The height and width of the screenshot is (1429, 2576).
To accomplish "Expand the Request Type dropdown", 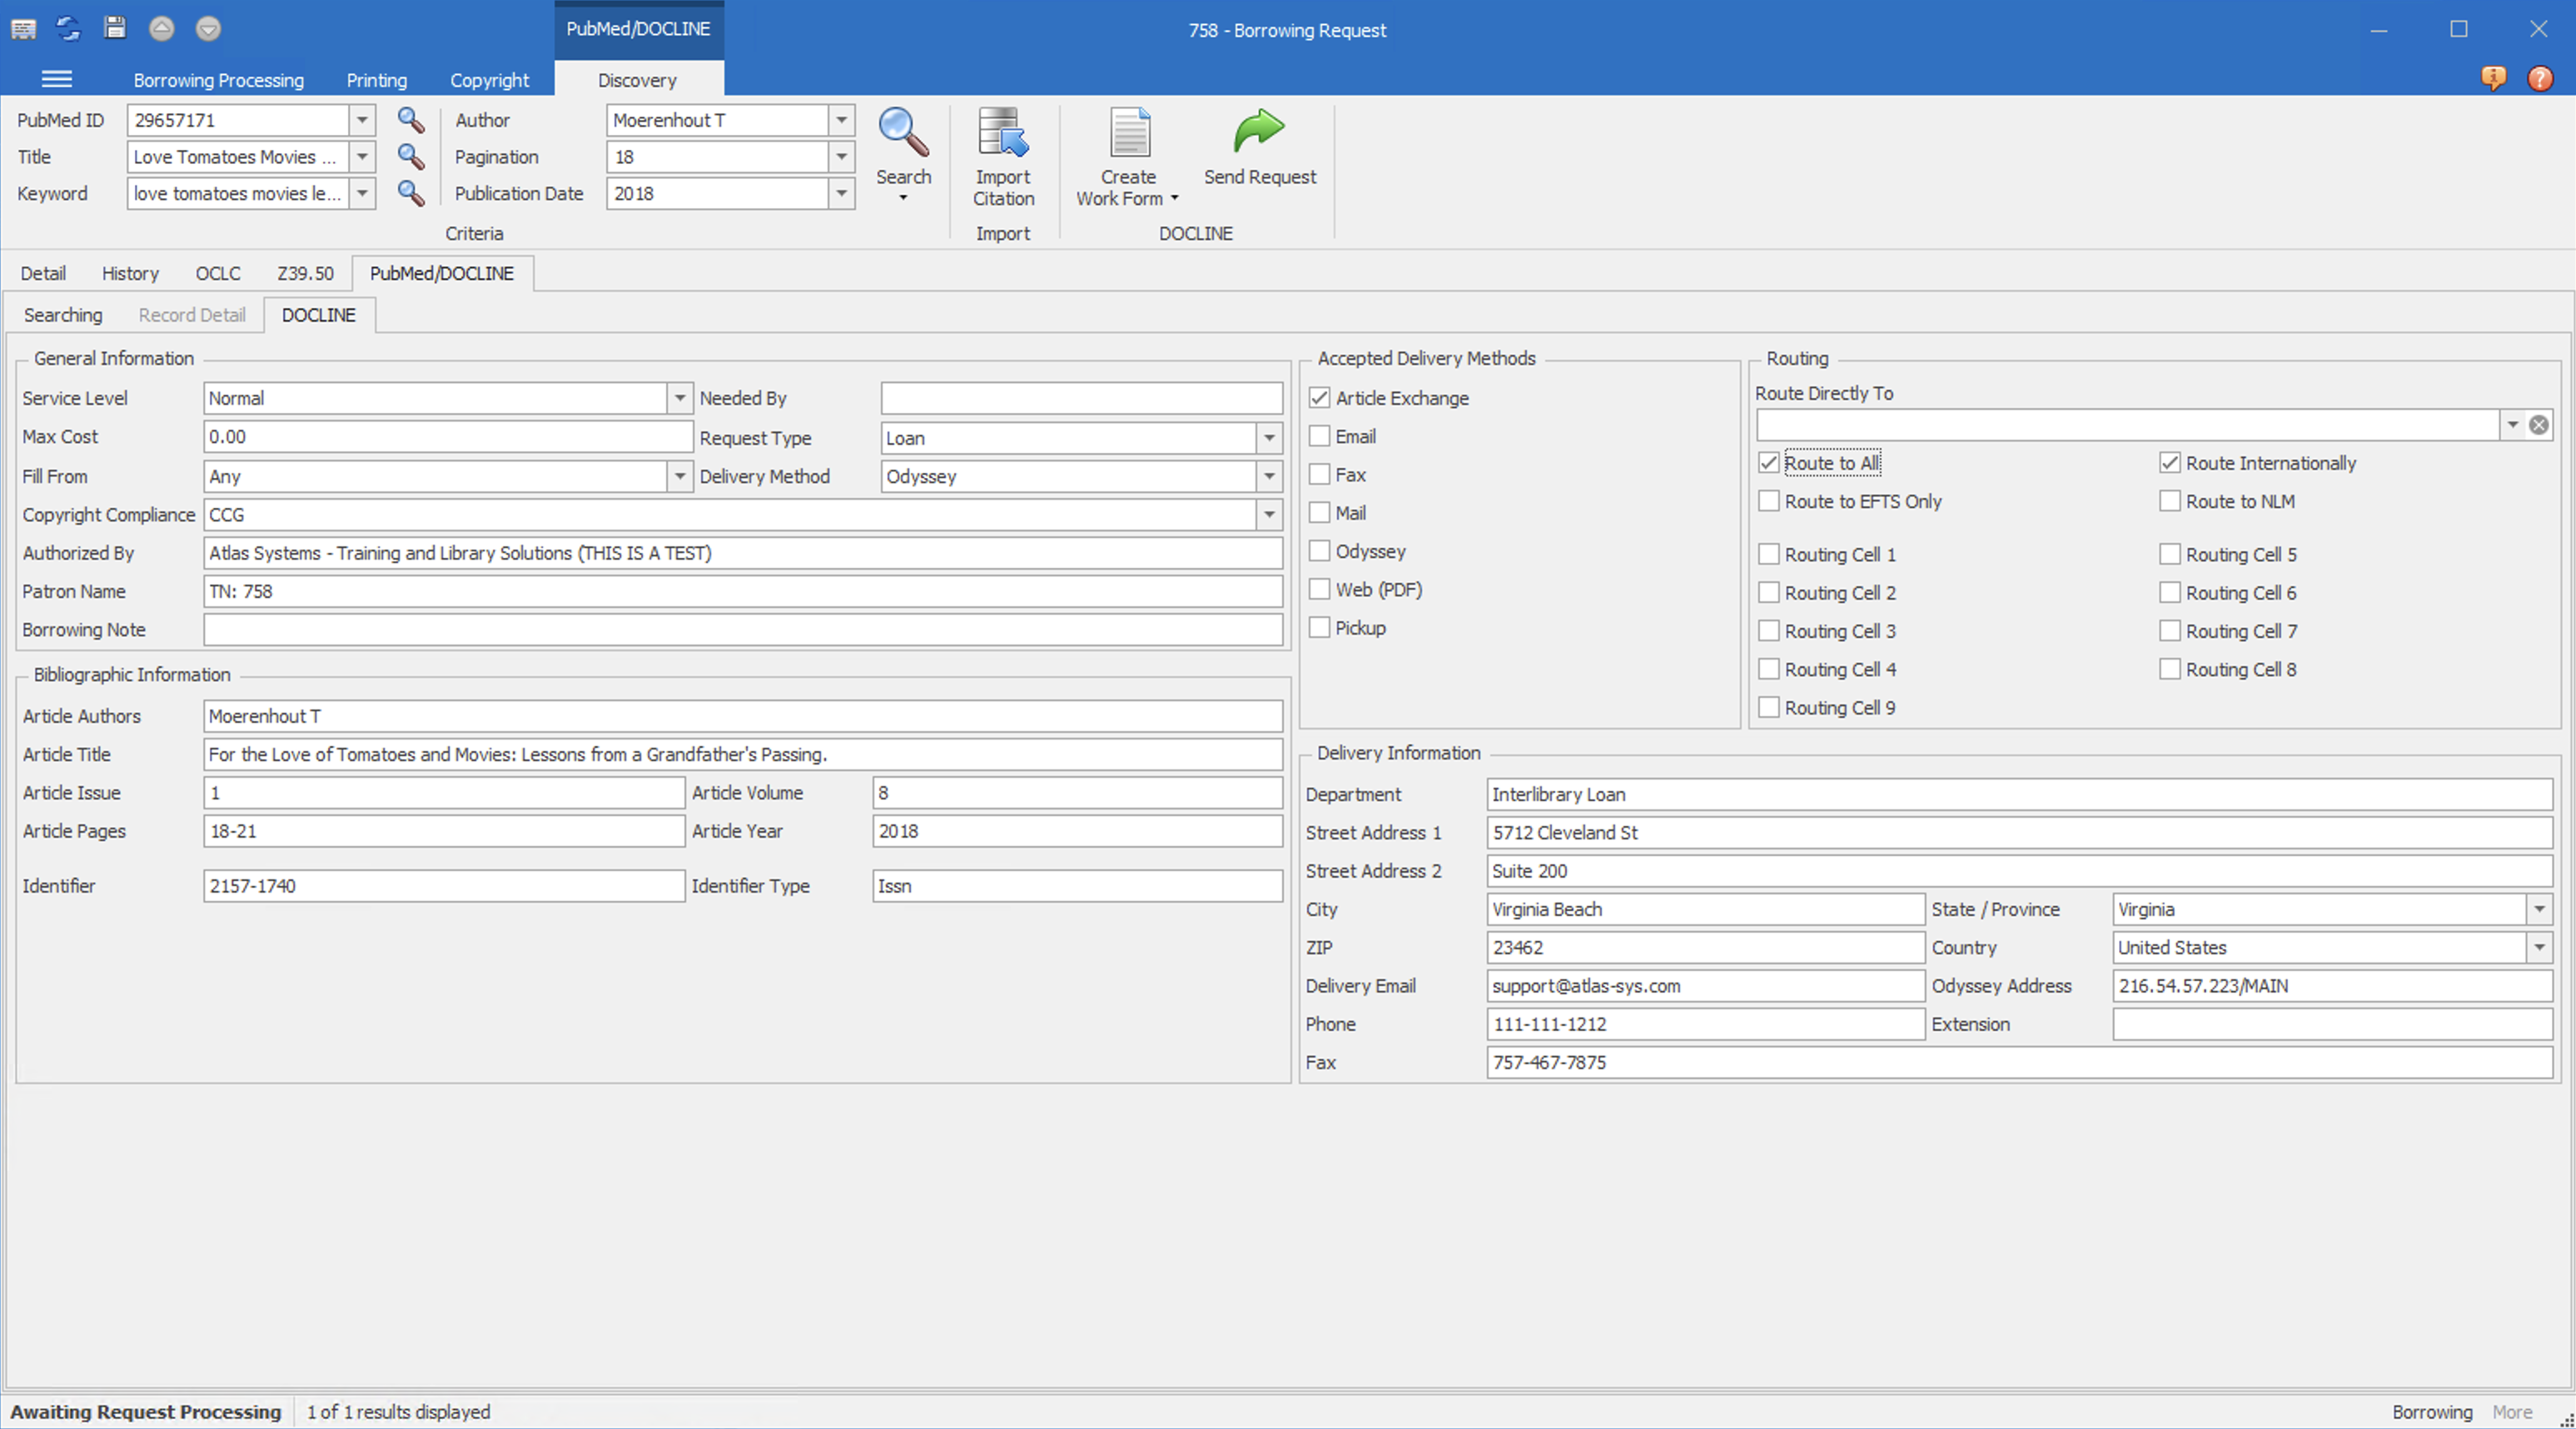I will tap(1269, 438).
